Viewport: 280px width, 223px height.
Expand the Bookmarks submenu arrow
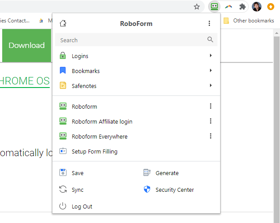point(211,70)
